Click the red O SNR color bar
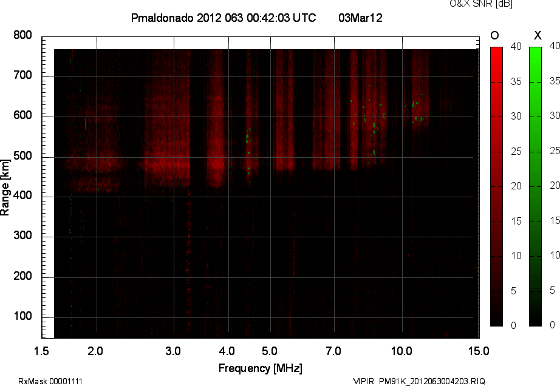This screenshot has height=386, width=560. [496, 186]
